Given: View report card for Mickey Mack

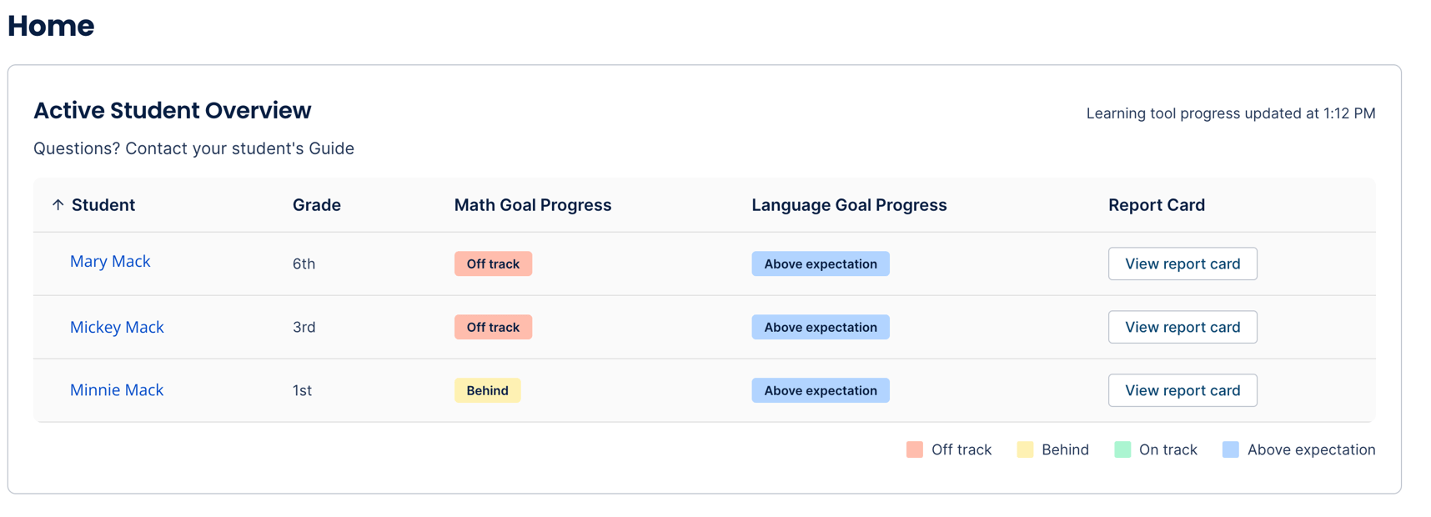Looking at the screenshot, I should [1182, 327].
